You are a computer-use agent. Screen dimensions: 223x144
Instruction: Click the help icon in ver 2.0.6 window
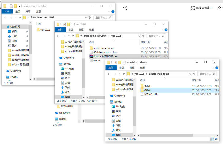pos(166,30)
